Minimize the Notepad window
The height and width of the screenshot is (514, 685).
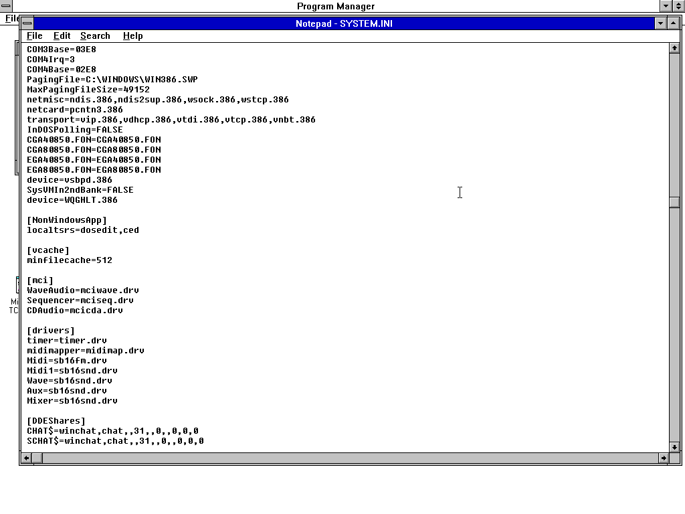[661, 23]
